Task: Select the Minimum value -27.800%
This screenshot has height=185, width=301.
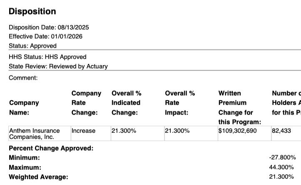Action: click(282, 158)
